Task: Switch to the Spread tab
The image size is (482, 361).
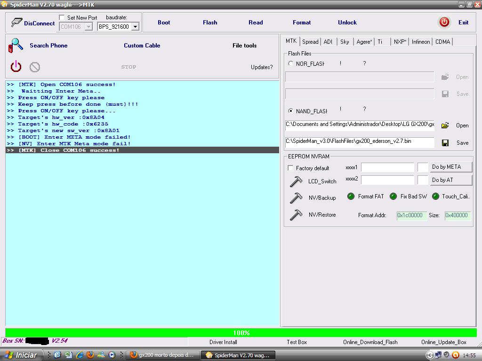Action: [310, 42]
